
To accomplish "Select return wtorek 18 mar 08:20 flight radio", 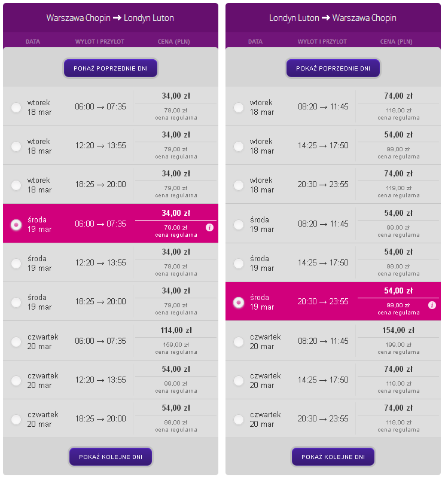I will coord(239,108).
